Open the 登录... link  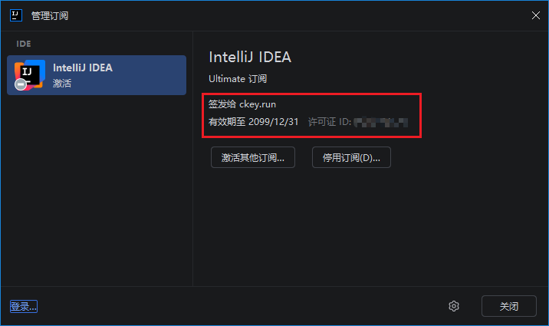[x=24, y=307]
